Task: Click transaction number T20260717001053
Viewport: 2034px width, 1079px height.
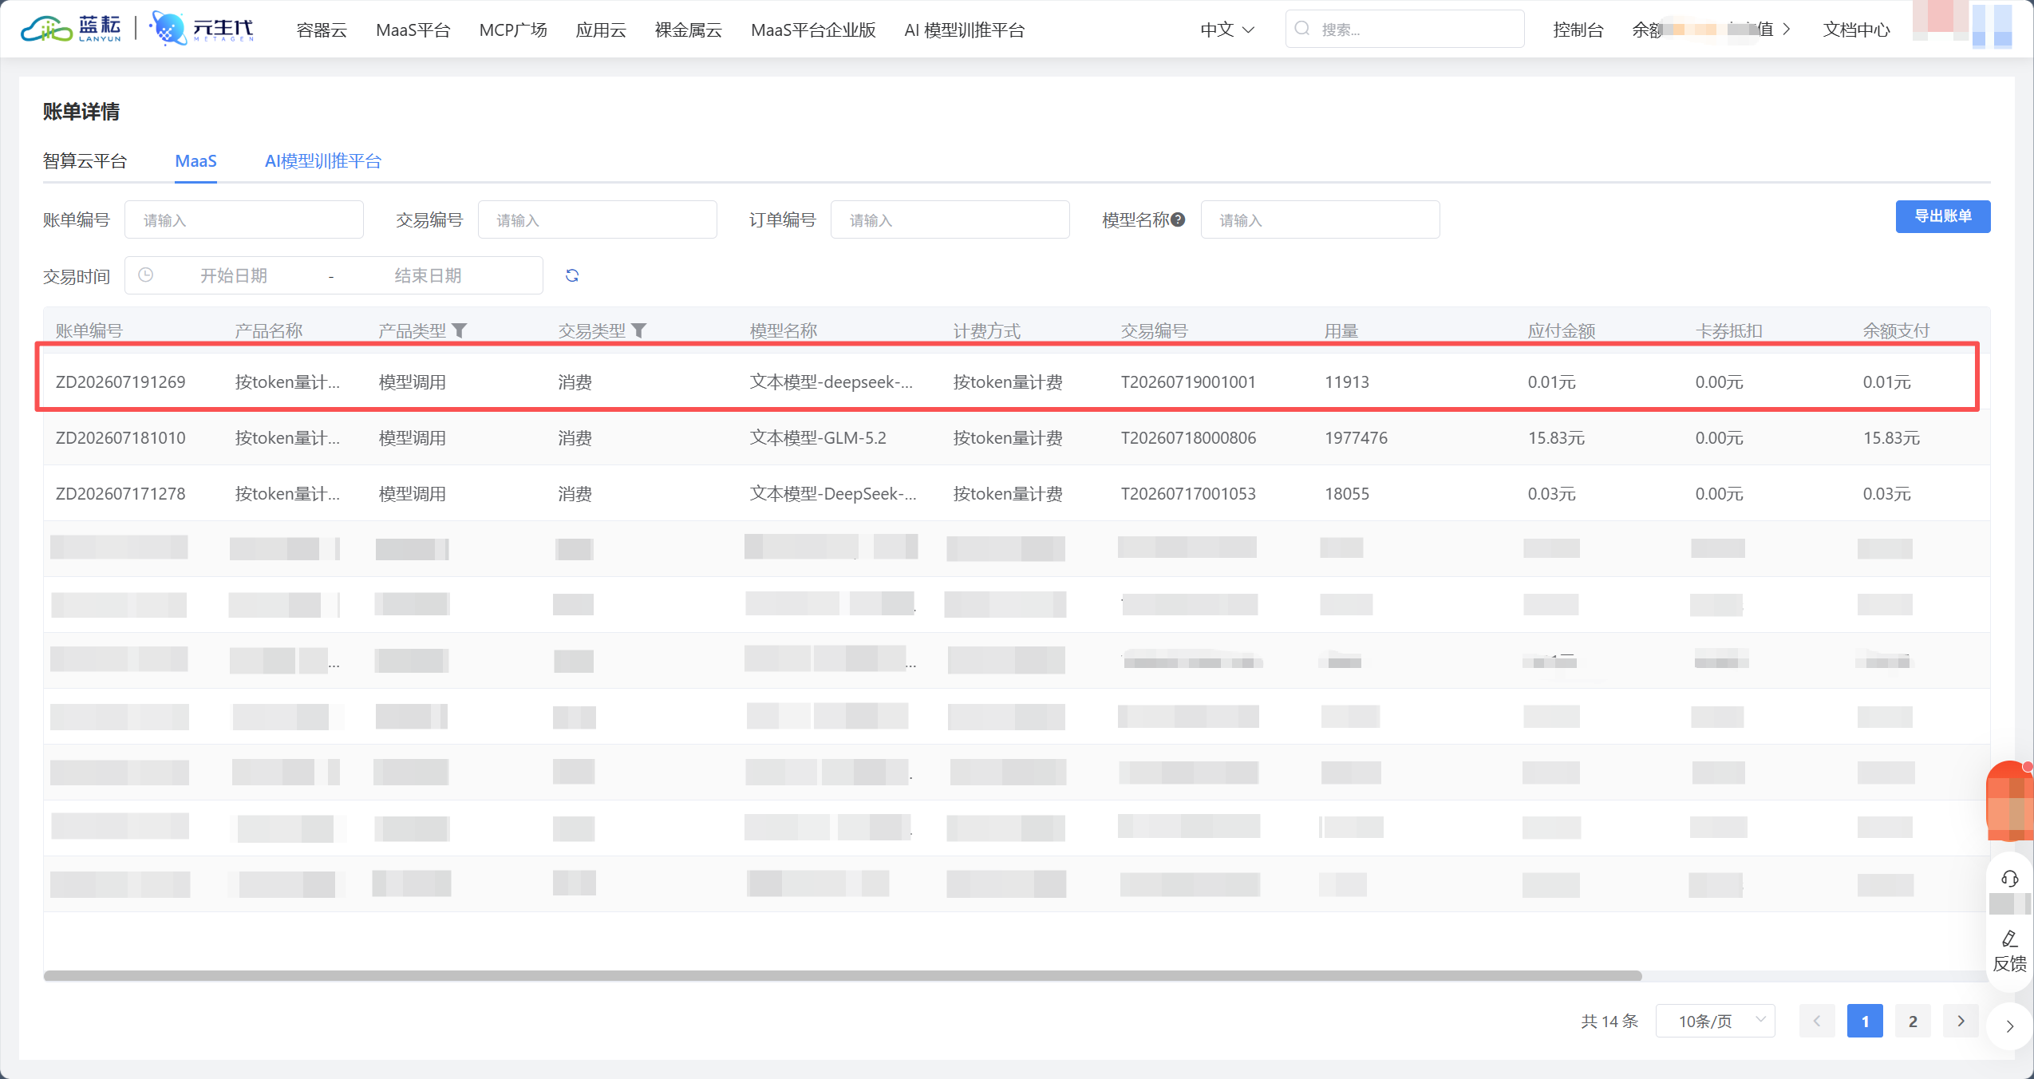Action: [1188, 493]
